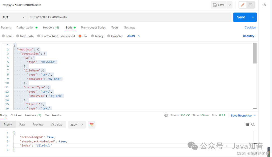Open the Test Results tab

[x=53, y=115]
